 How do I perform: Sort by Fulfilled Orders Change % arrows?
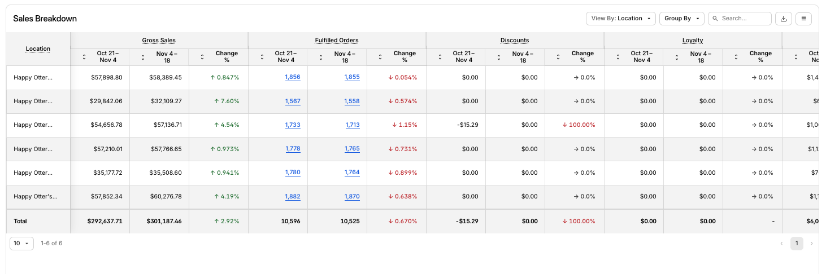[x=381, y=57]
